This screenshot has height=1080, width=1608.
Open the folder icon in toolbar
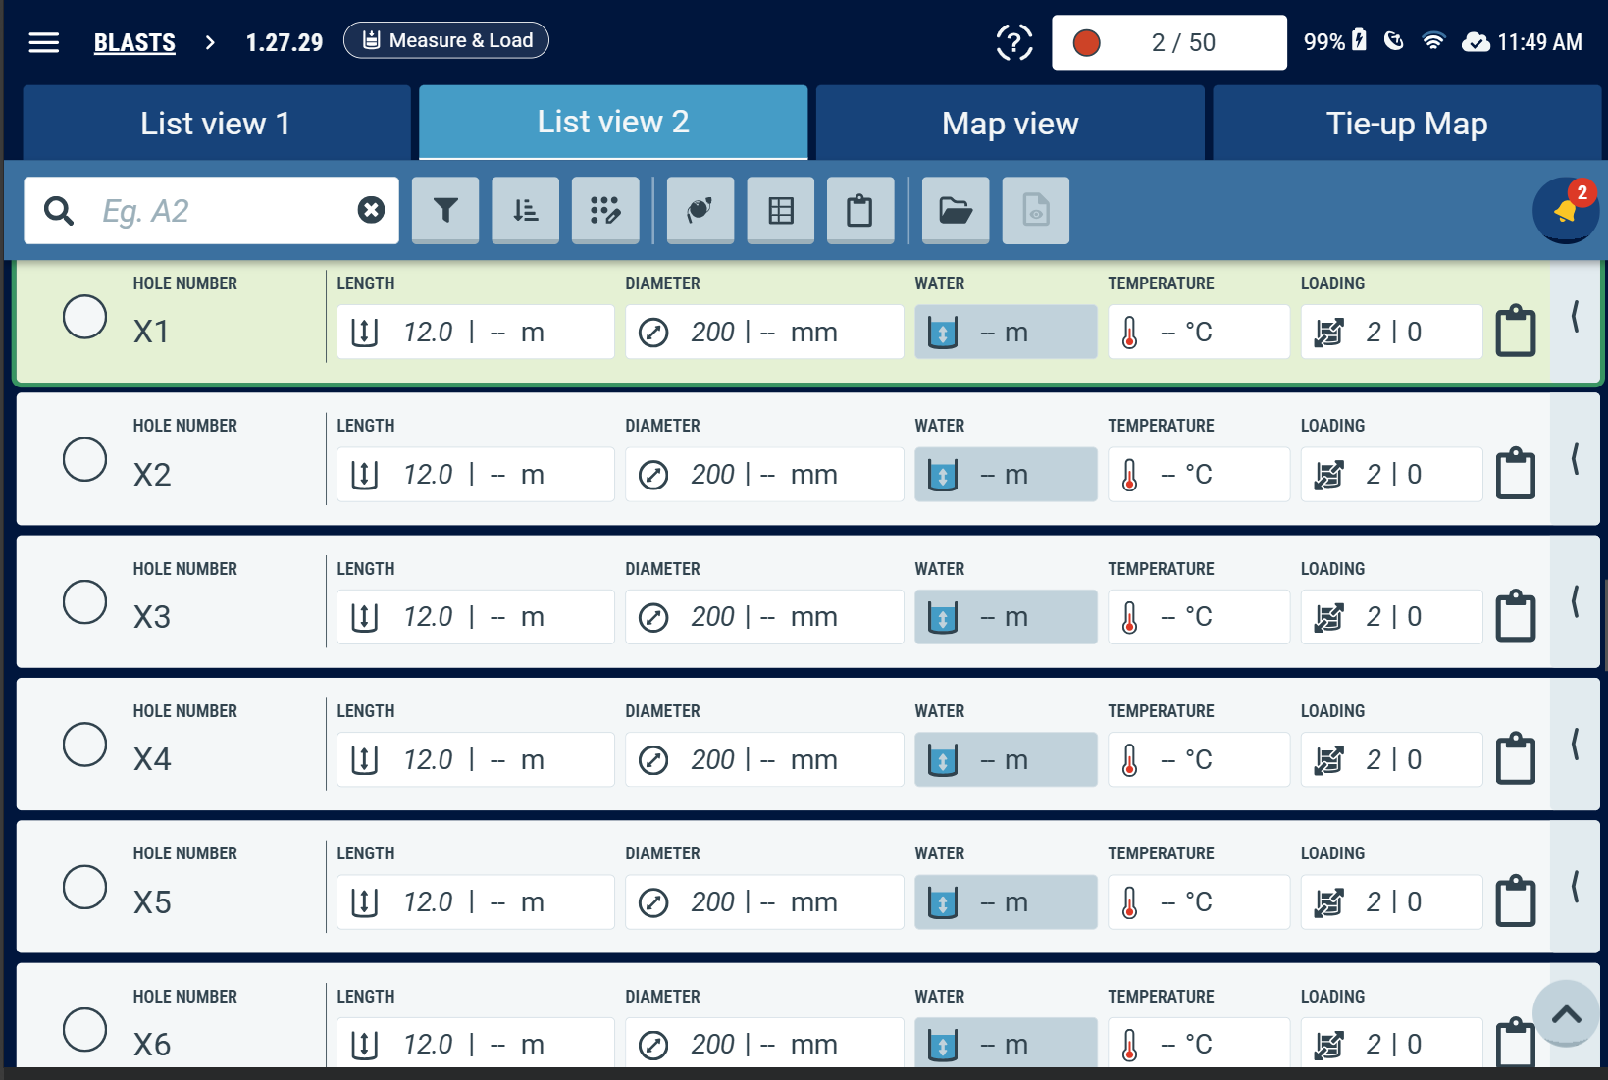956,210
